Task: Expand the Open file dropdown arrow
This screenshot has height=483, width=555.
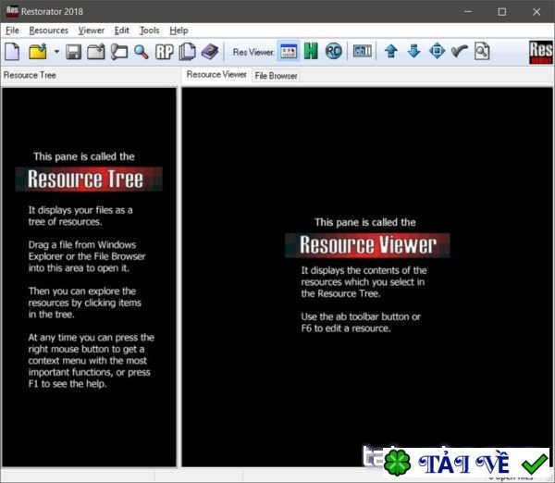Action: coord(56,52)
